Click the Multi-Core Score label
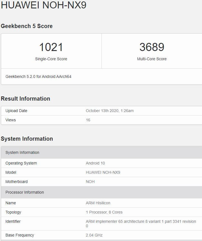The height and width of the screenshot is (241, 202). (152, 59)
